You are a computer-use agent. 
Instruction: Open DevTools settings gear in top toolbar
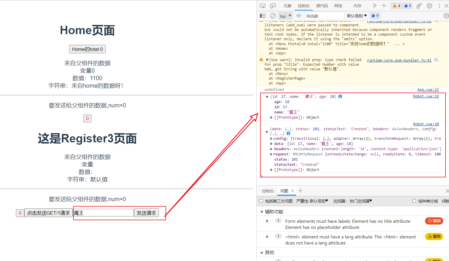[429, 6]
